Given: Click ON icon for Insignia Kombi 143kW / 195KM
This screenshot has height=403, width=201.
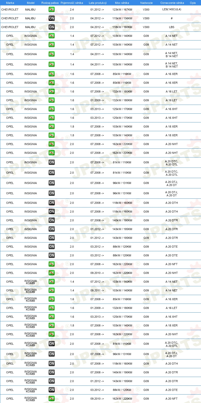Looking at the screenshot, I should 52,381.
